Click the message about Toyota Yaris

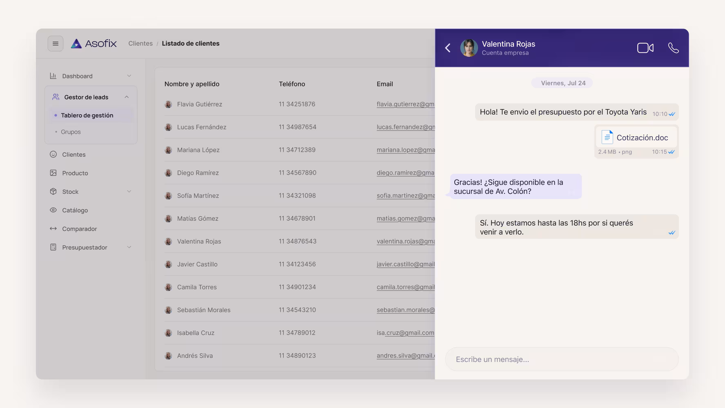click(577, 112)
